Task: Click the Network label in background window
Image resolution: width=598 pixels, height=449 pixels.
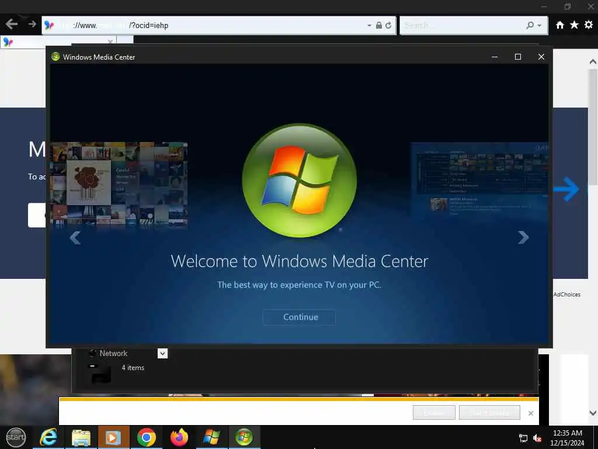Action: [113, 354]
